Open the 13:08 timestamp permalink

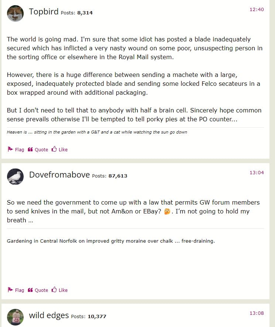[x=257, y=313]
